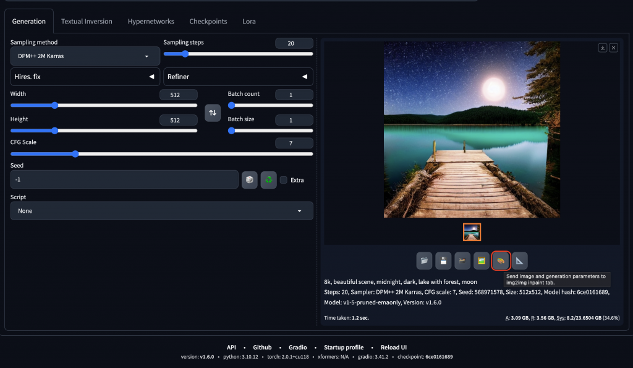Send image to extras tab icon
The height and width of the screenshot is (368, 633).
[519, 260]
